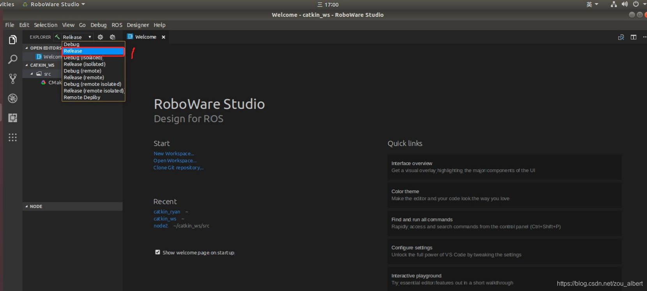
Task: Open the Selection menu
Action: click(46, 25)
